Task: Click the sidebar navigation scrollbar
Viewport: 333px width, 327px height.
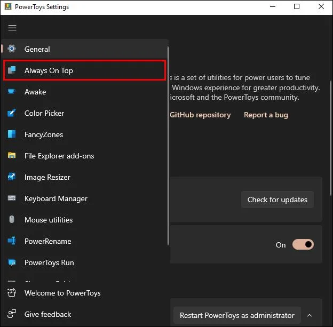Action: pyautogui.click(x=168, y=146)
